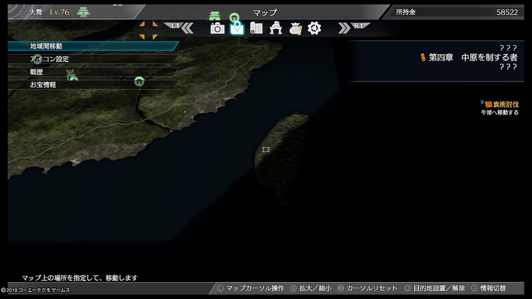Screen dimensions: 532x299
Task: Open the gear settings tab icon
Action: [314, 28]
